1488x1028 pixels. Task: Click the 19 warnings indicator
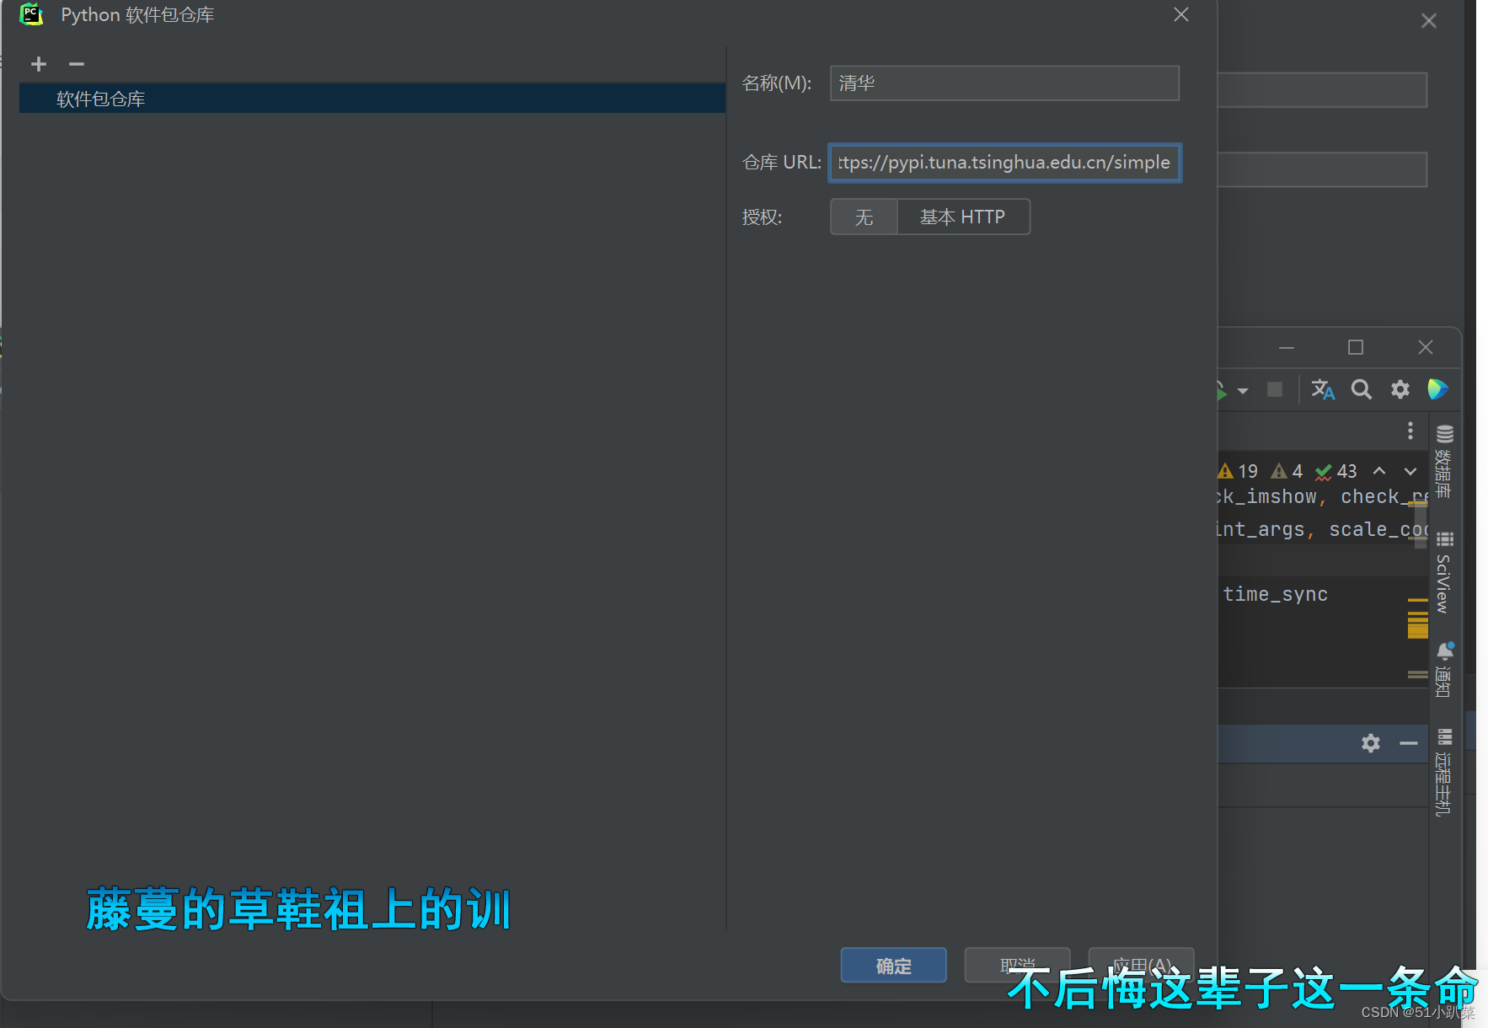click(x=1238, y=471)
